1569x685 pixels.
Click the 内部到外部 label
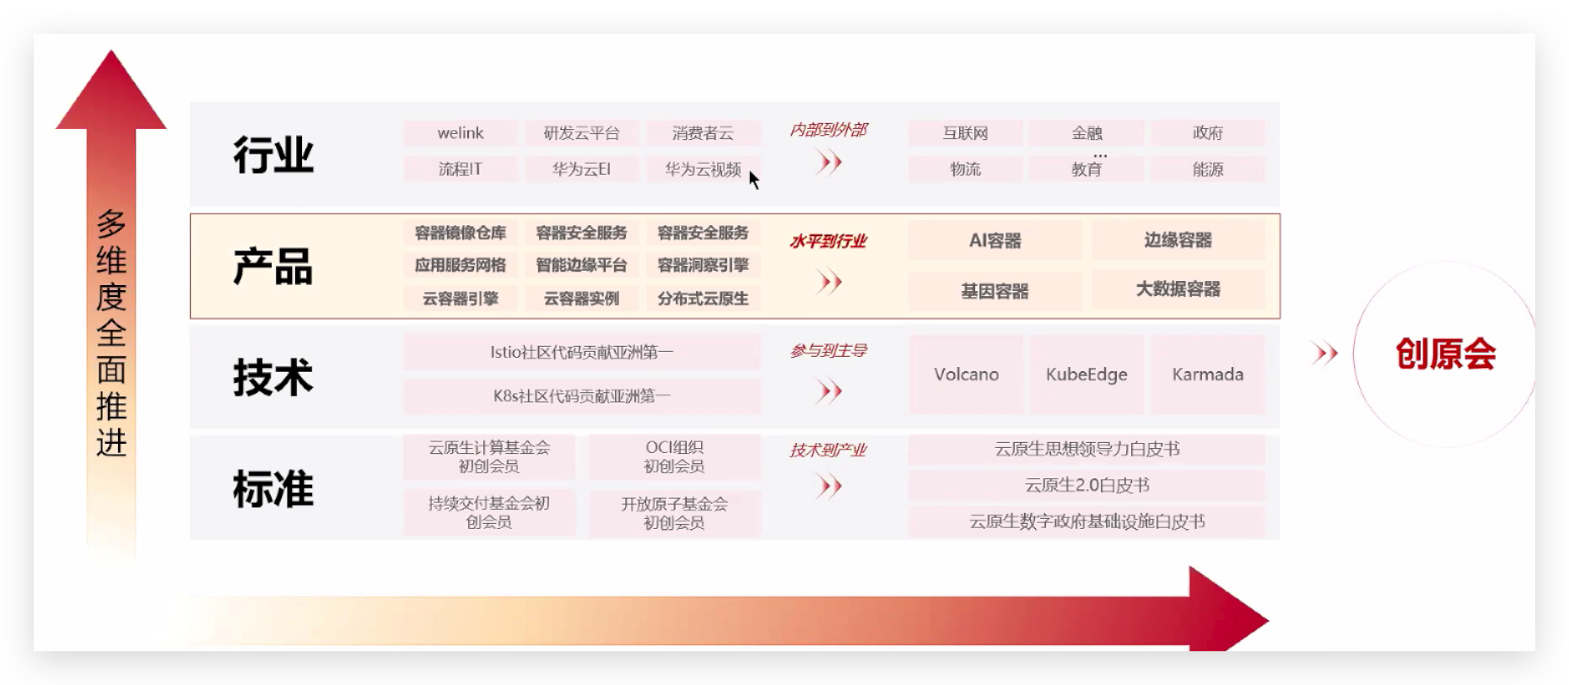coord(828,130)
